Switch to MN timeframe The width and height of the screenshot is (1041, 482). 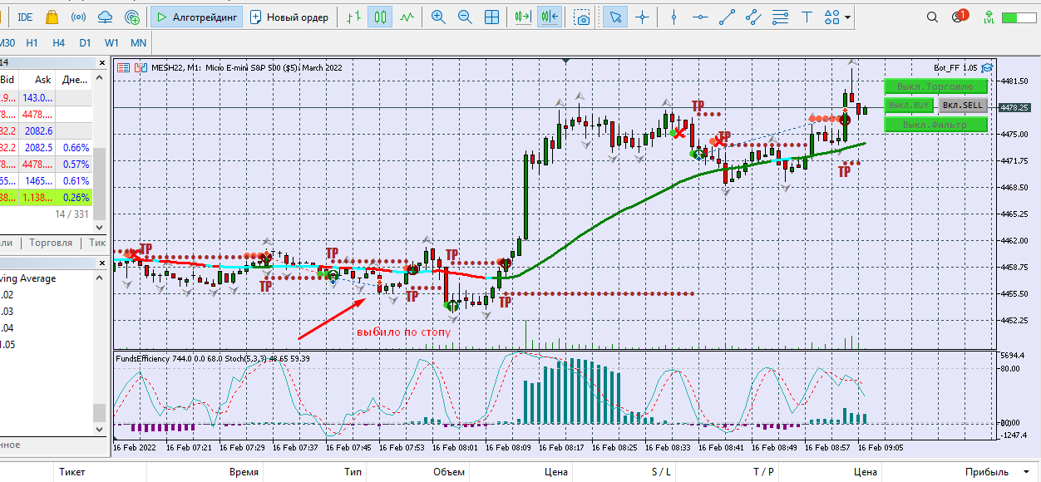tap(139, 42)
